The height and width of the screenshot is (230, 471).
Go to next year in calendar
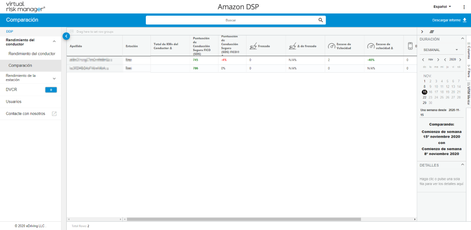[x=460, y=60]
